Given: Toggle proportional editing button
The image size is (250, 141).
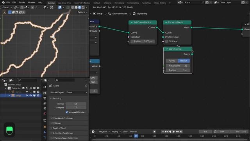Looking at the screenshot, I should [x=32, y=7].
